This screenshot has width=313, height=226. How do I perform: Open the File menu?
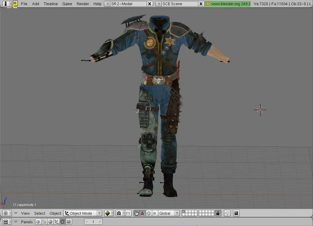point(24,4)
